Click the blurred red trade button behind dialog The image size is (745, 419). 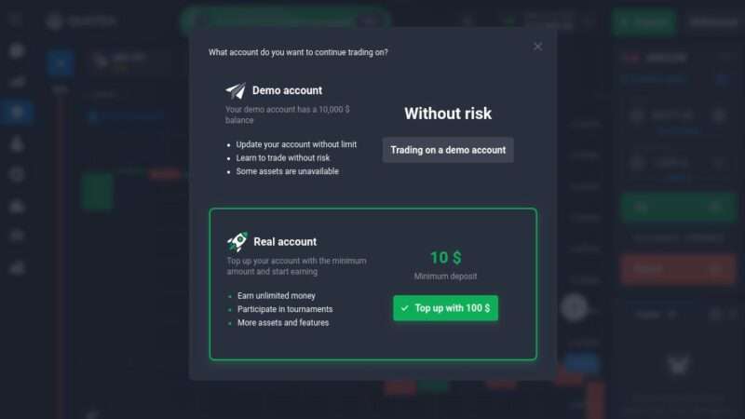678,269
